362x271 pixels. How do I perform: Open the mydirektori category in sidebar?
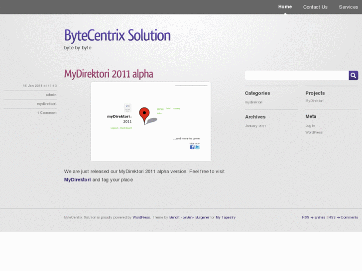(x=253, y=102)
